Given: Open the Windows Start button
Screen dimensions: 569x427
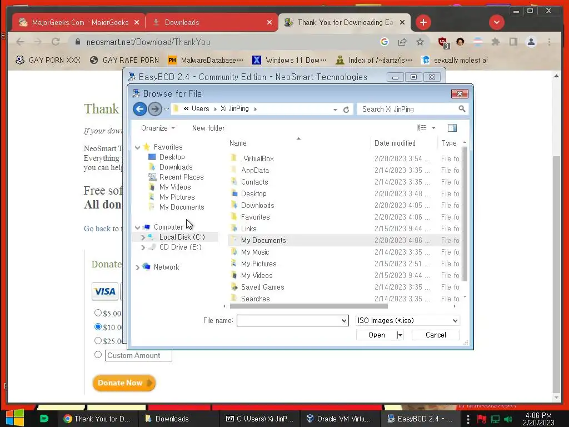Looking at the screenshot, I should pos(15,418).
